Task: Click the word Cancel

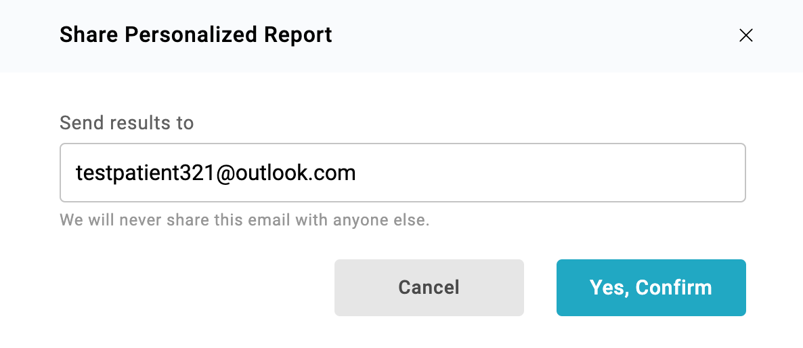Action: click(x=429, y=288)
